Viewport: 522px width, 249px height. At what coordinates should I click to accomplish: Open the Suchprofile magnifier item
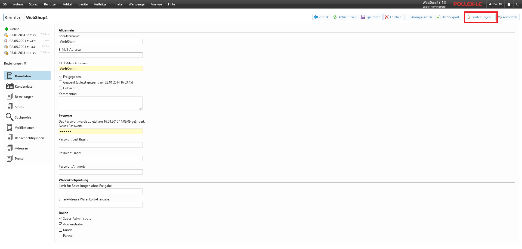23,117
